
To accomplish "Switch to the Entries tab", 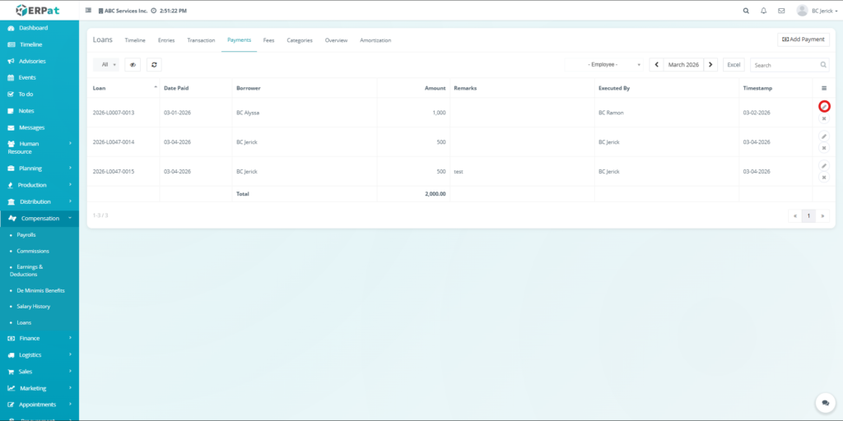I will click(166, 40).
